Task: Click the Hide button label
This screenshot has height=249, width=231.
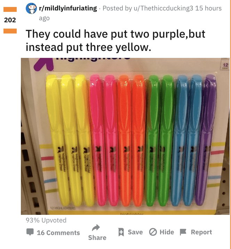Action: click(167, 232)
